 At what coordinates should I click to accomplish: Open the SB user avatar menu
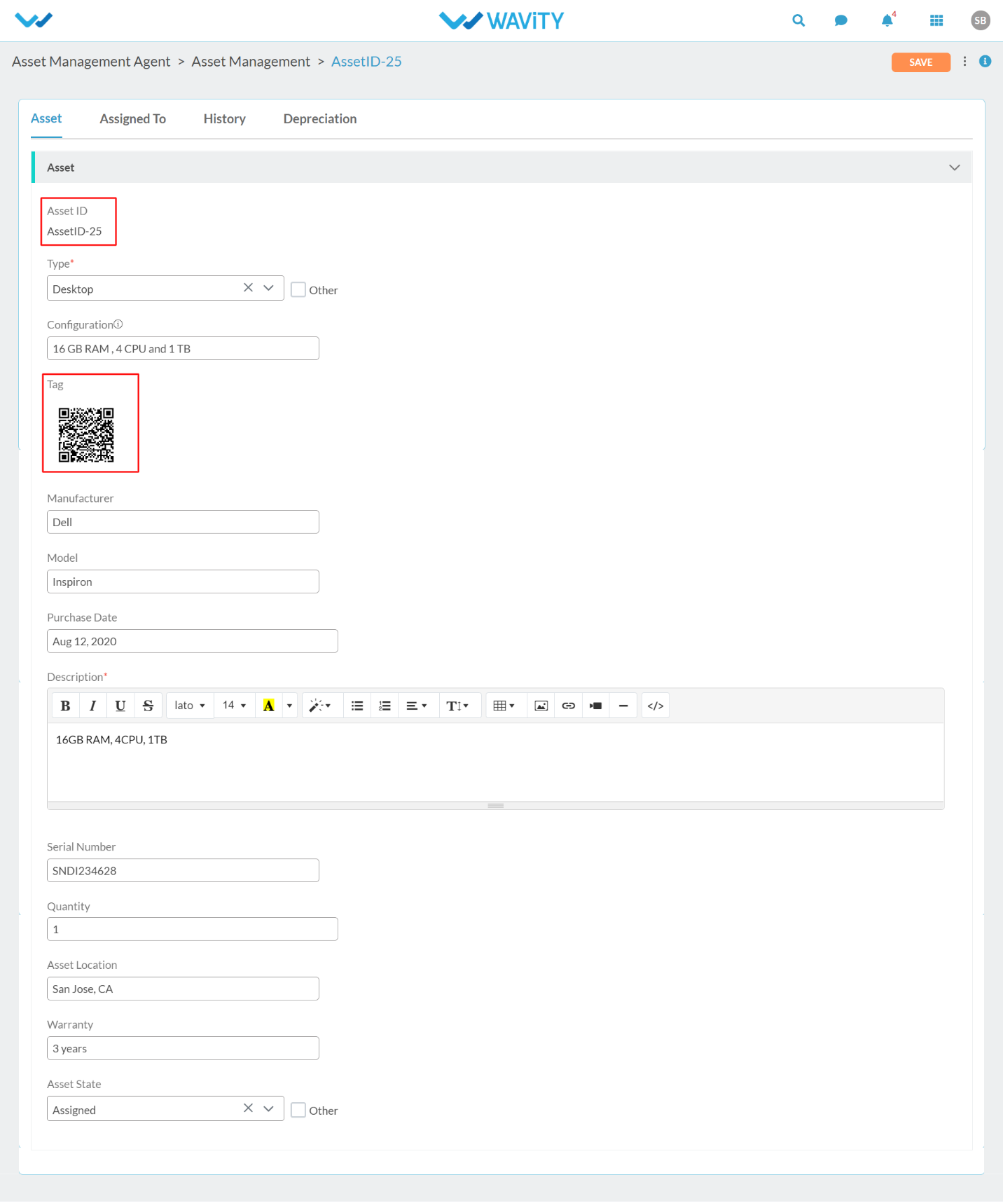tap(980, 20)
